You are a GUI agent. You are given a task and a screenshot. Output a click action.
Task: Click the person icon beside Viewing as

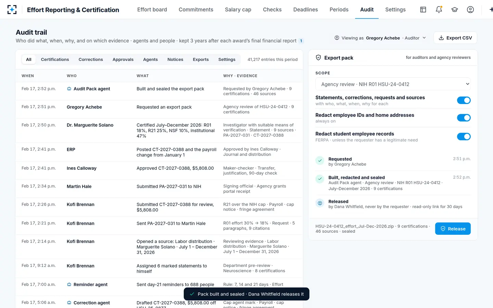pyautogui.click(x=337, y=38)
